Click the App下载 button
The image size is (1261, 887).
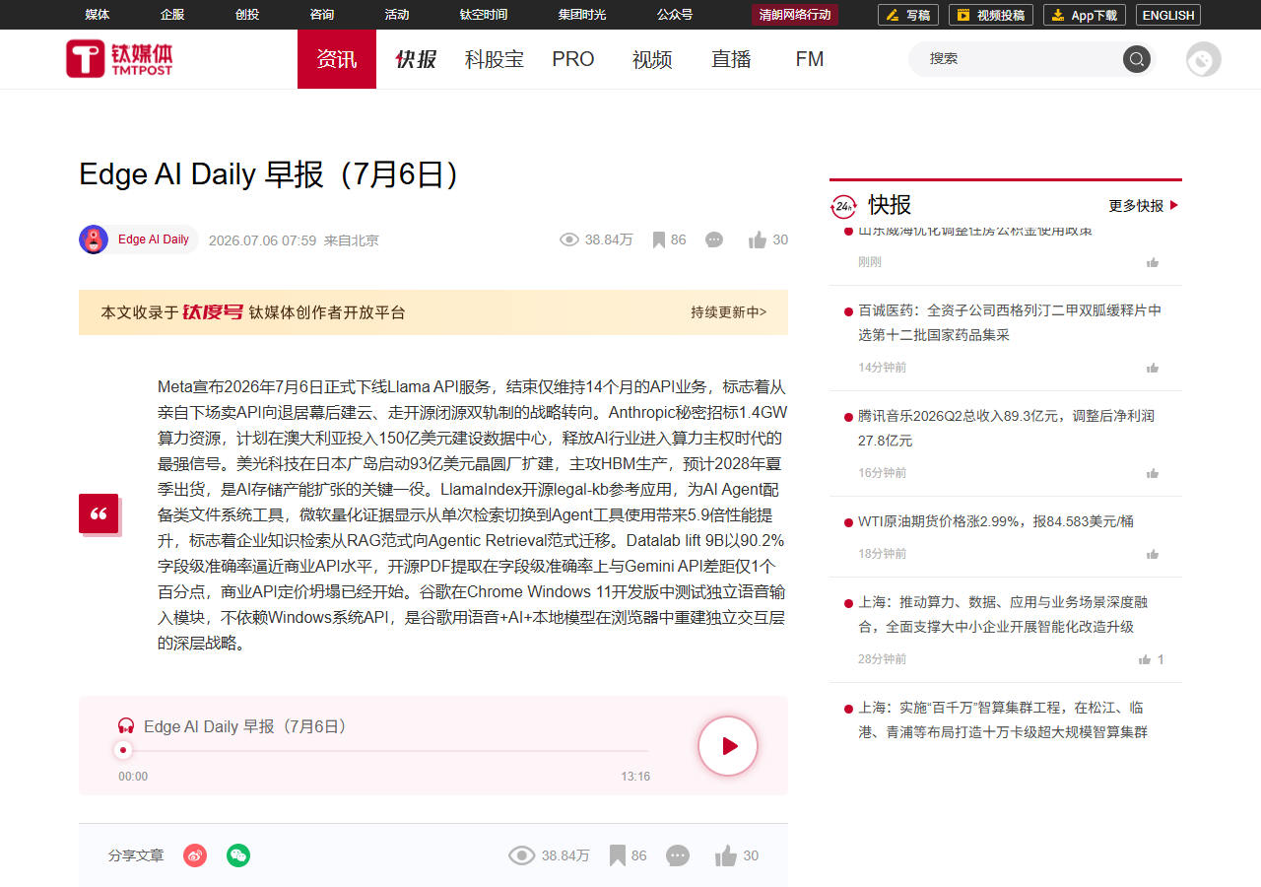tap(1085, 15)
